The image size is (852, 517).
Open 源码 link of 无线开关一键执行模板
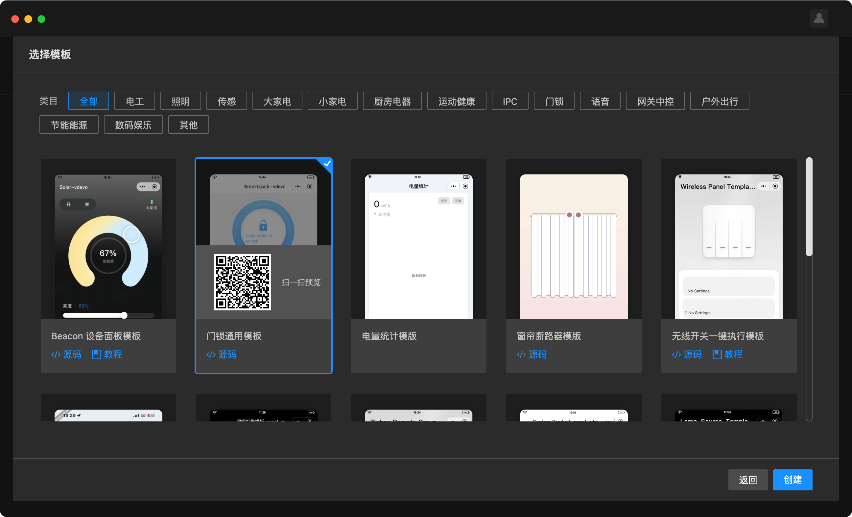click(x=687, y=354)
